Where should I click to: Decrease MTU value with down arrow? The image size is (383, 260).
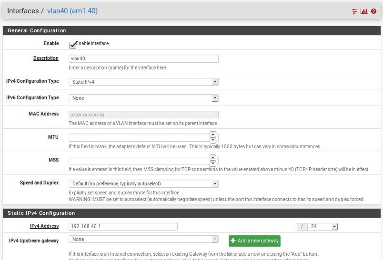click(x=213, y=140)
